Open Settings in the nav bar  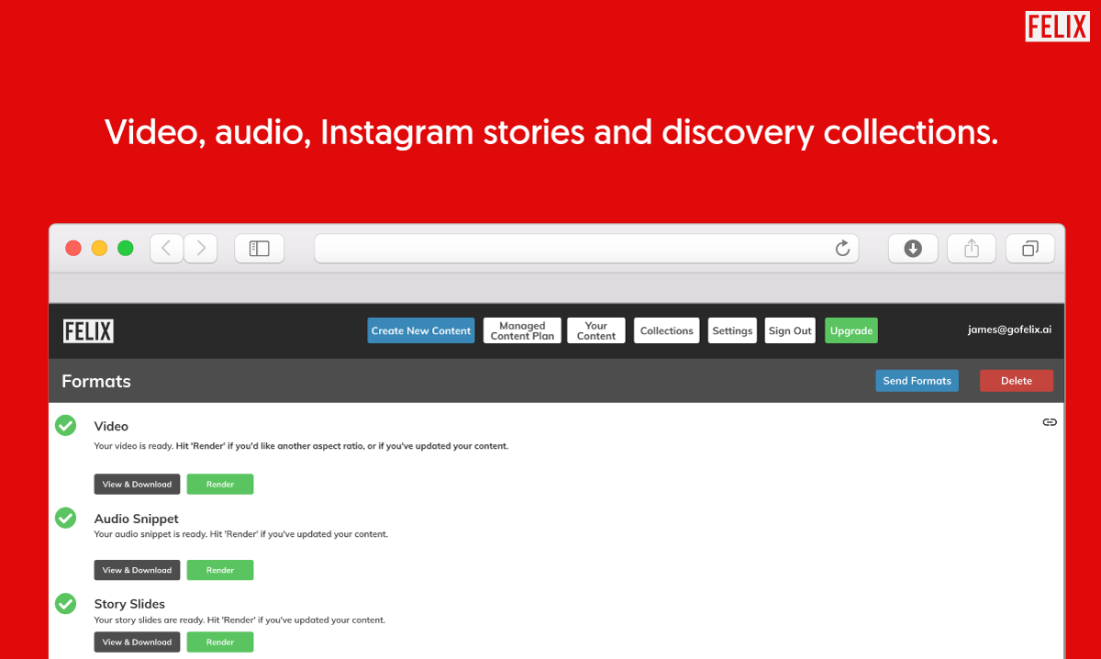pos(732,330)
